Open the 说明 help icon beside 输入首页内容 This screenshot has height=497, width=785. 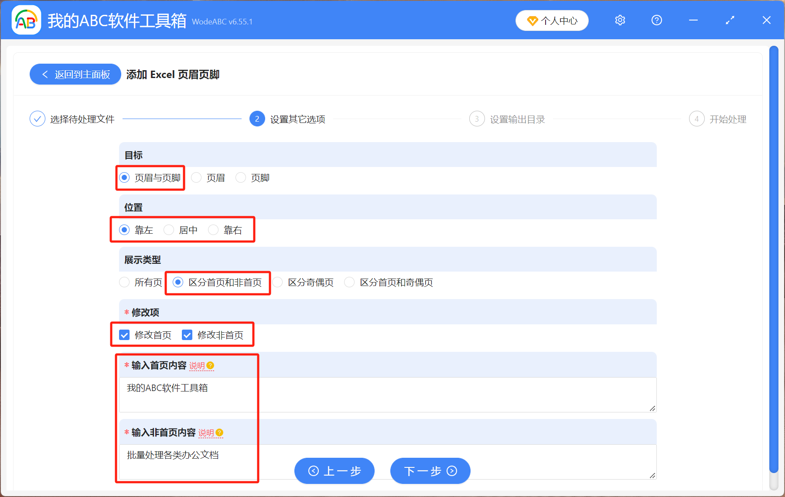(x=211, y=366)
